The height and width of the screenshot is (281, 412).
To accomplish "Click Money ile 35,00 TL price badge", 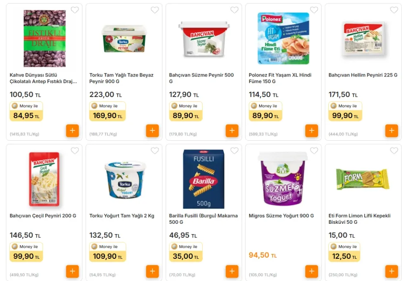I will [185, 252].
